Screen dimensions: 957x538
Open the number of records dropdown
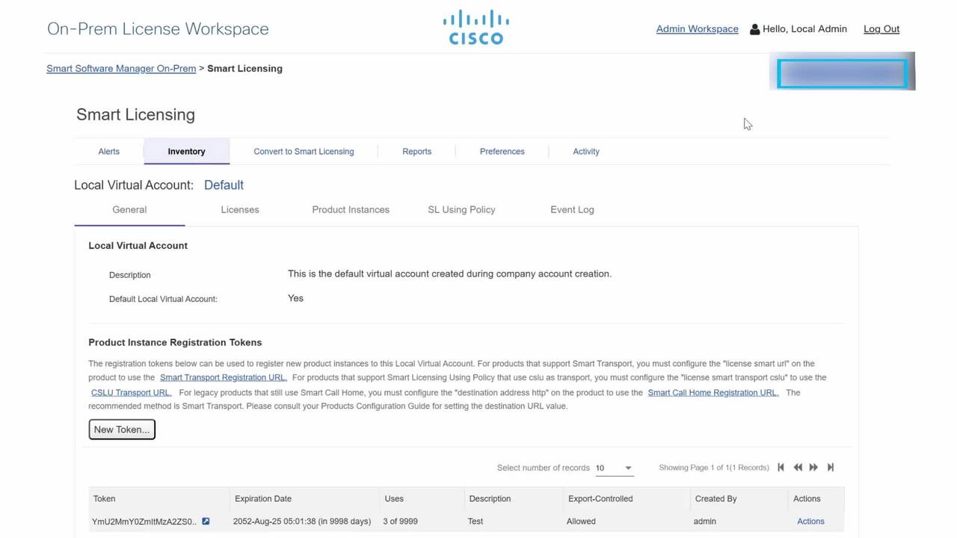coord(614,468)
